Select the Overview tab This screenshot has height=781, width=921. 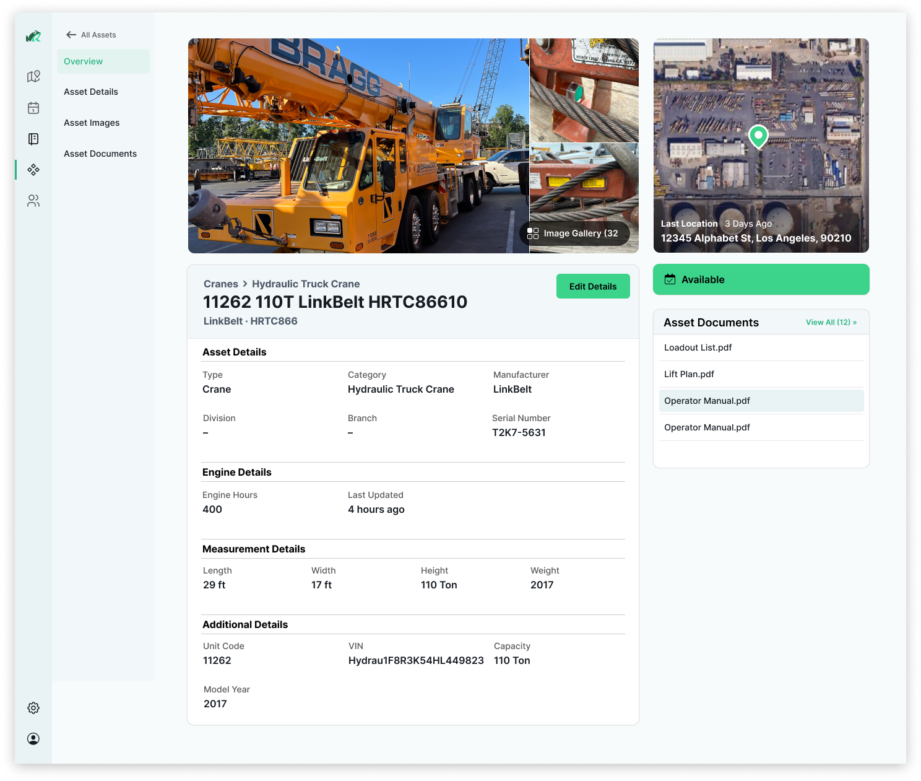(x=103, y=61)
